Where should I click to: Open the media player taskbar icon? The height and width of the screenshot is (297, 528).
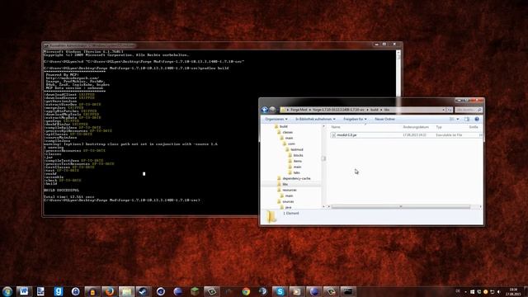pos(297,291)
